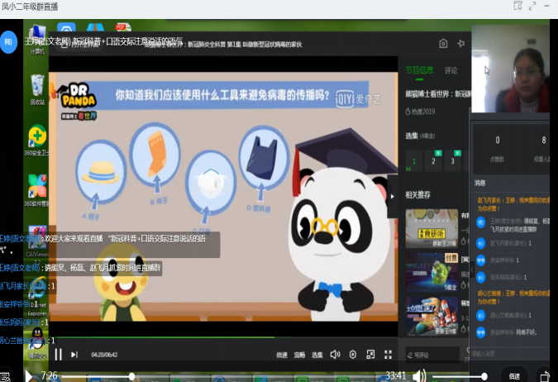Open iQiyi 流畅 video quality menu

[299, 355]
